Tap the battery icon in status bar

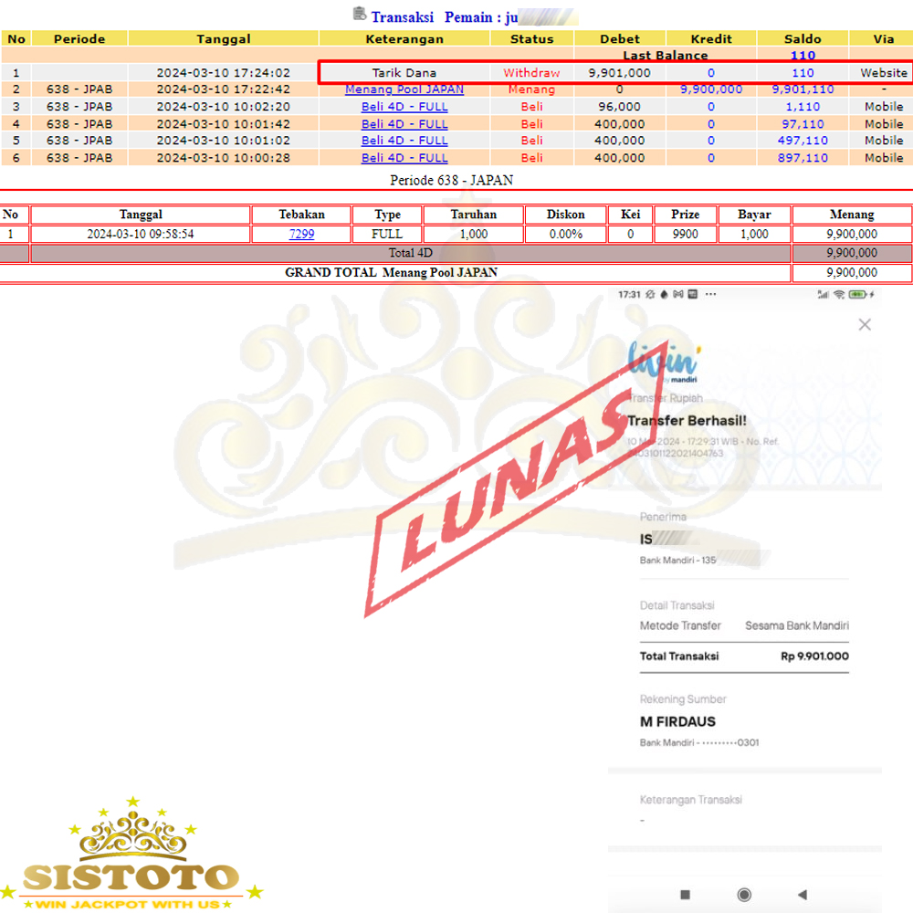pos(857,295)
